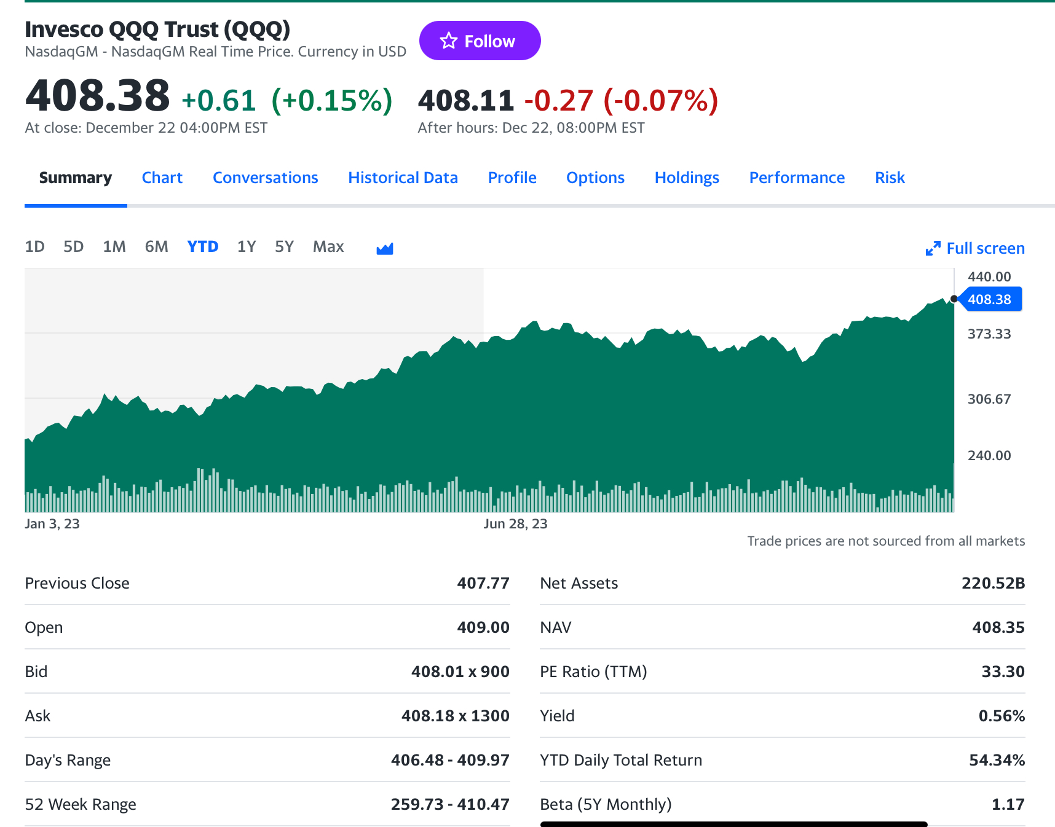Select the YTD time range
This screenshot has width=1055, height=827.
[x=202, y=247]
